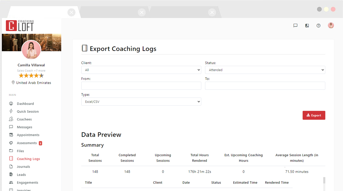Click the From date field
The width and height of the screenshot is (343, 191).
pyautogui.click(x=141, y=85)
